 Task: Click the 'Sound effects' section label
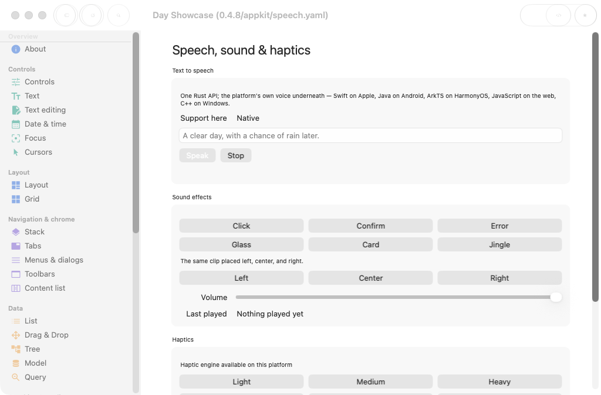192,197
